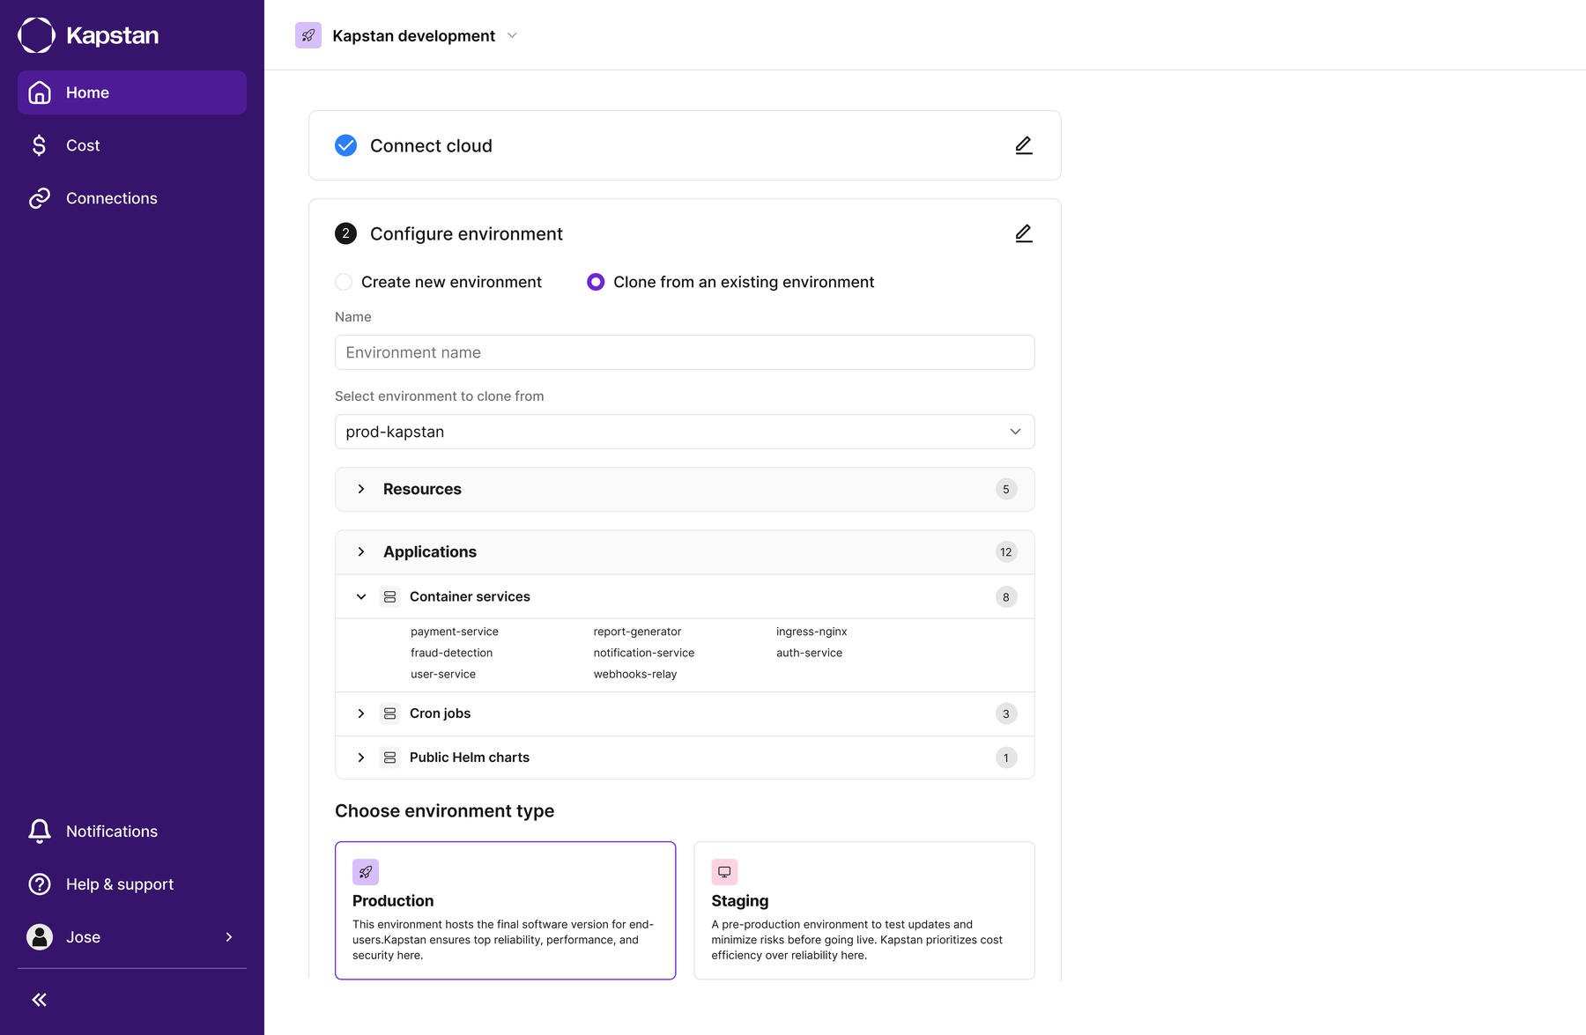
Task: Click Jose's user avatar icon
Action: coord(40,937)
